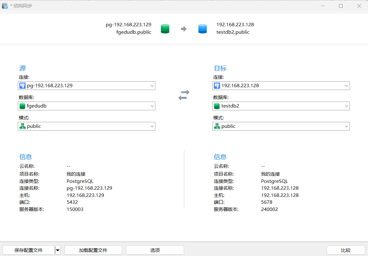The width and height of the screenshot is (368, 256).
Task: Click the target public schema icon
Action: [217, 126]
